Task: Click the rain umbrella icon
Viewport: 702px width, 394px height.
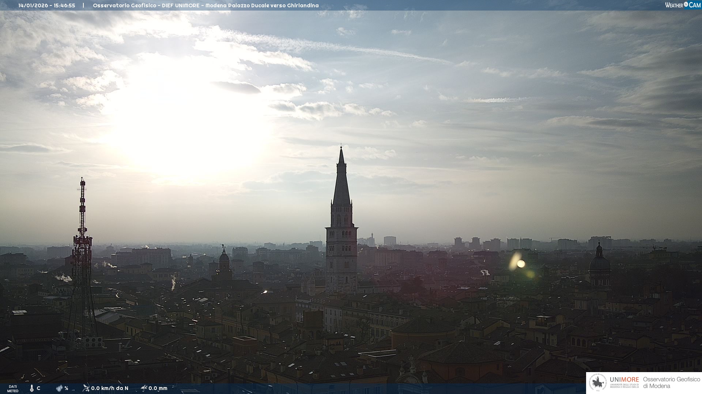Action: click(x=144, y=388)
